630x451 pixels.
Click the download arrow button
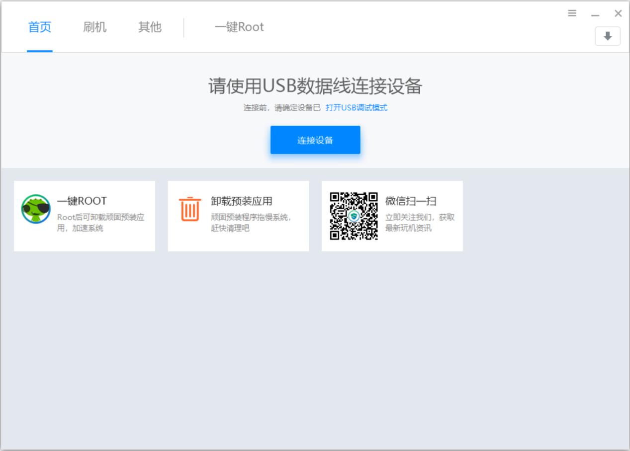coord(607,36)
